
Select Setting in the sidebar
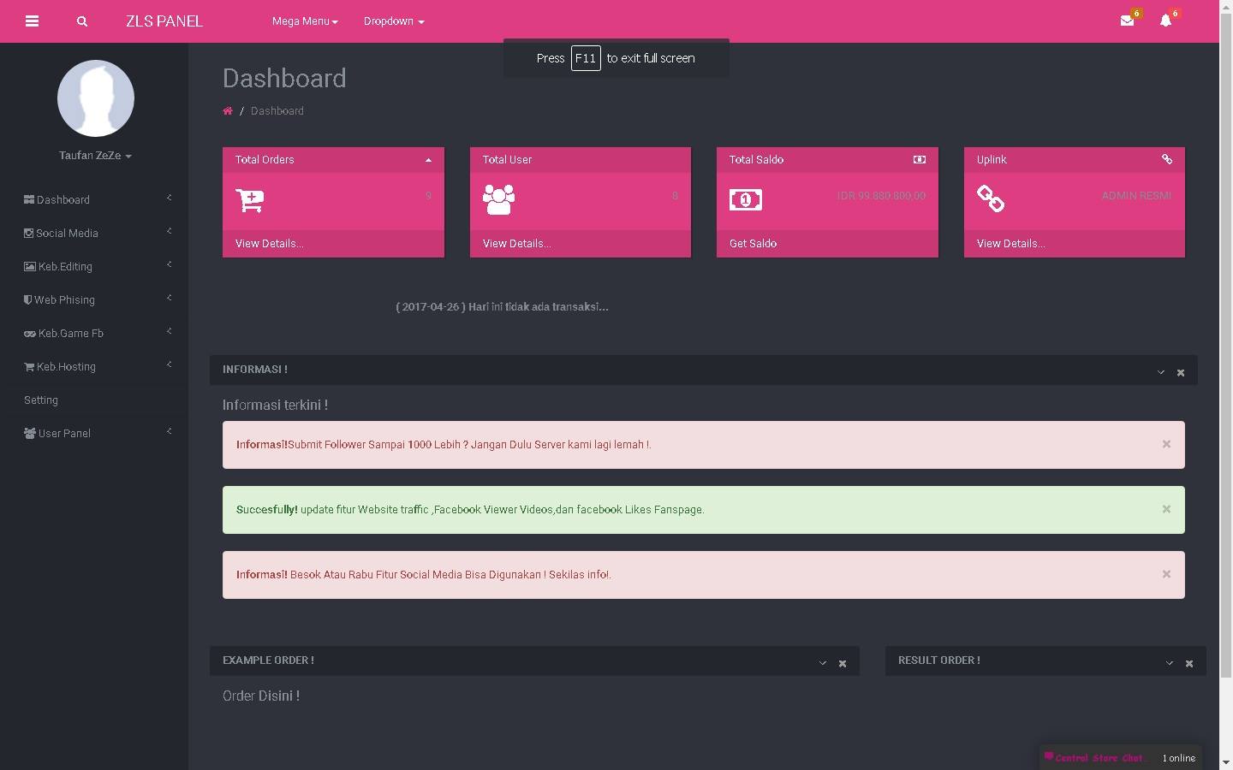pos(40,400)
